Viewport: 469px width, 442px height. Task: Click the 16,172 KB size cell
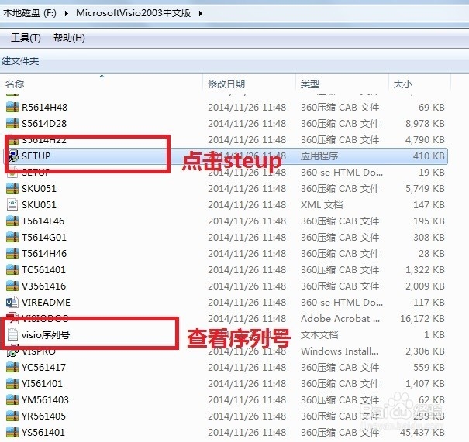tap(422, 318)
